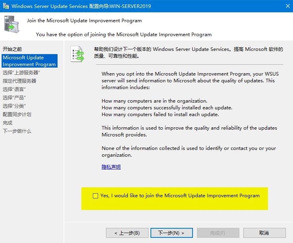Click the update document icon with green arrows

(x=77, y=54)
